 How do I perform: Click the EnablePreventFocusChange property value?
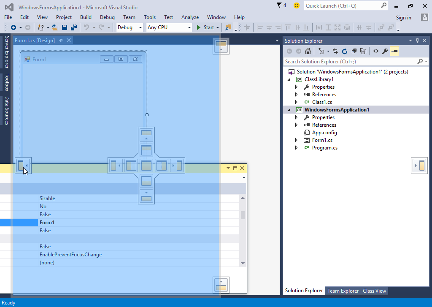(x=70, y=255)
